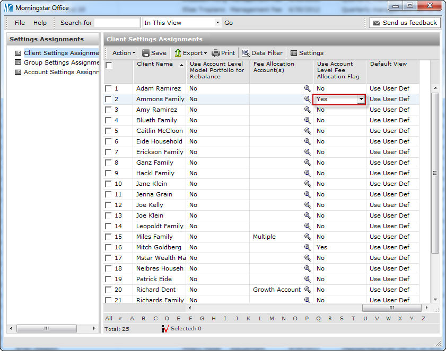This screenshot has width=446, height=351.
Task: Check the box for Ammons Family row
Action: pyautogui.click(x=108, y=99)
